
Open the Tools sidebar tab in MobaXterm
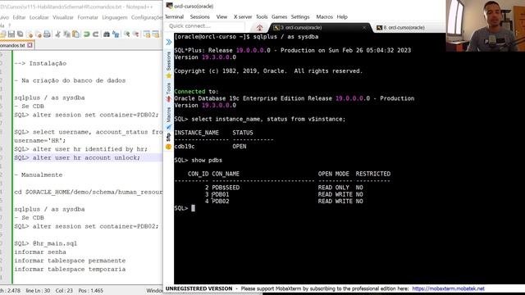tap(168, 88)
